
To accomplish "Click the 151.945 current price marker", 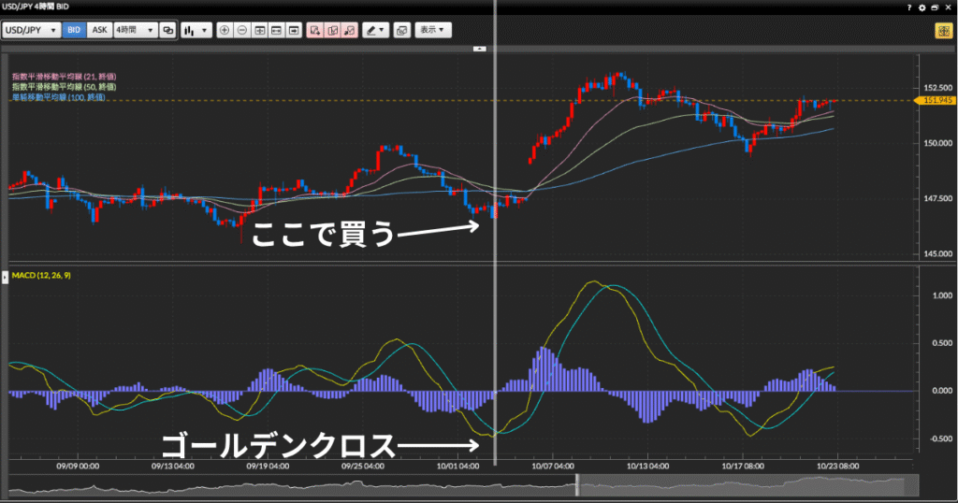I will pyautogui.click(x=936, y=100).
